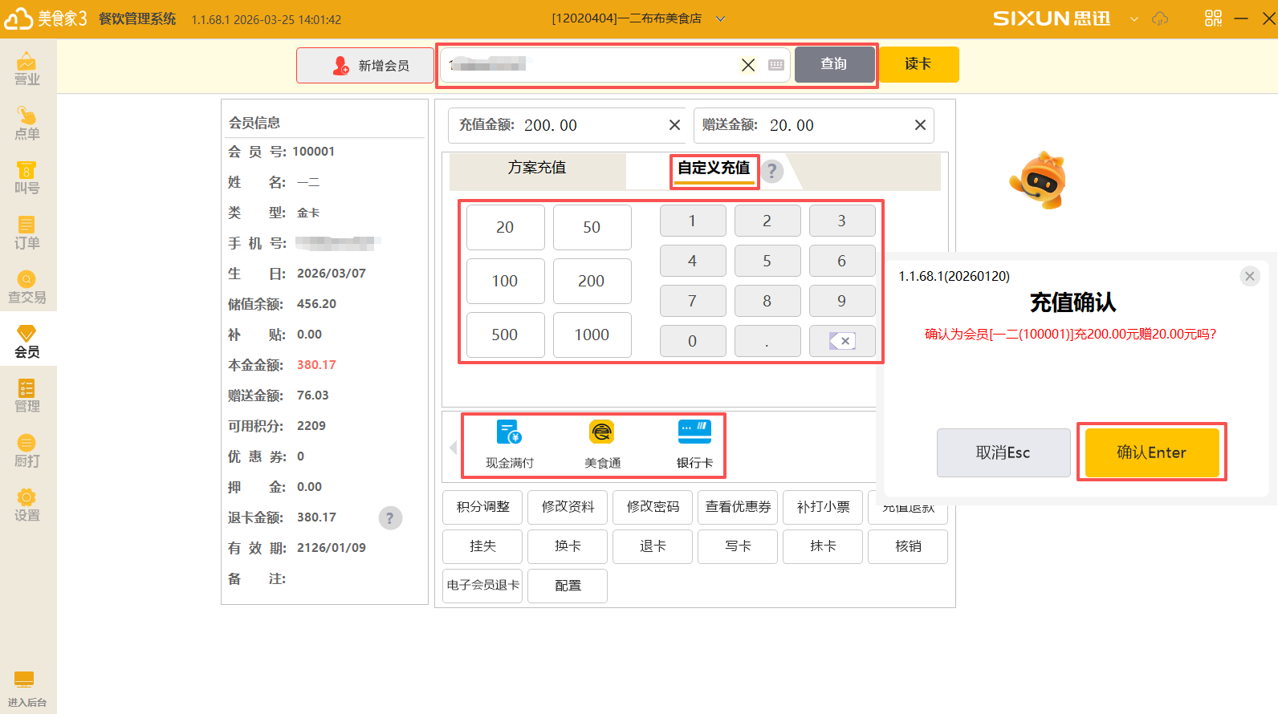Click the 赠送金额 gift amount input field
This screenshot has width=1278, height=714.
tap(835, 125)
